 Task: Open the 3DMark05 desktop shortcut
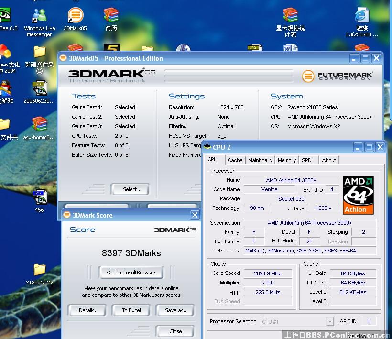pyautogui.click(x=75, y=15)
